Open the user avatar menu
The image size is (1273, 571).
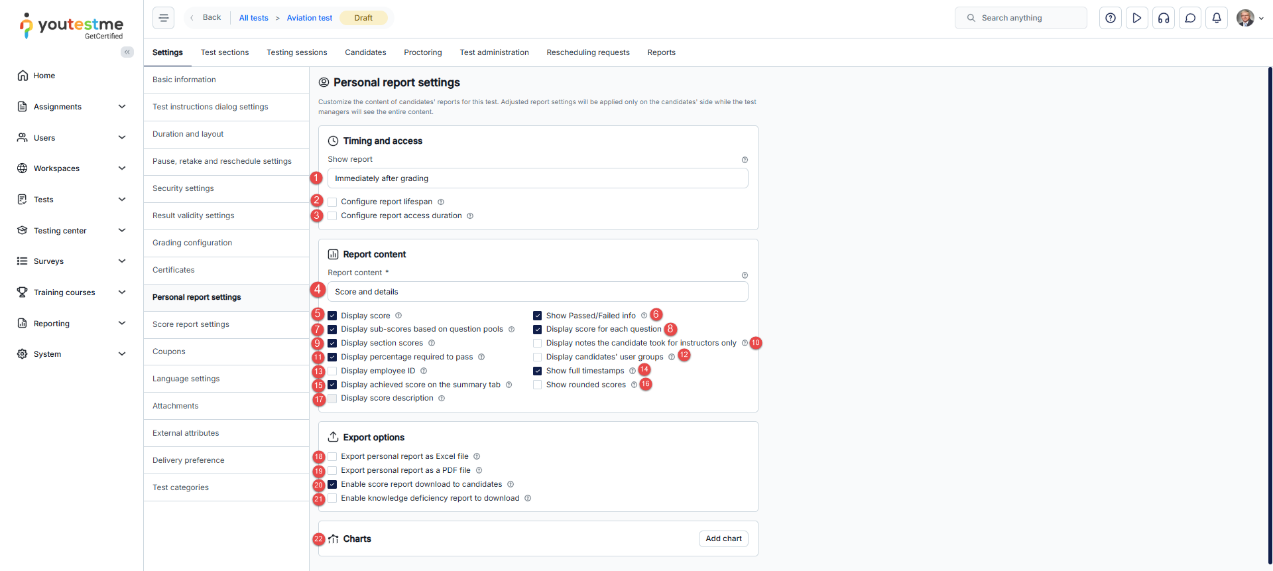click(x=1250, y=18)
